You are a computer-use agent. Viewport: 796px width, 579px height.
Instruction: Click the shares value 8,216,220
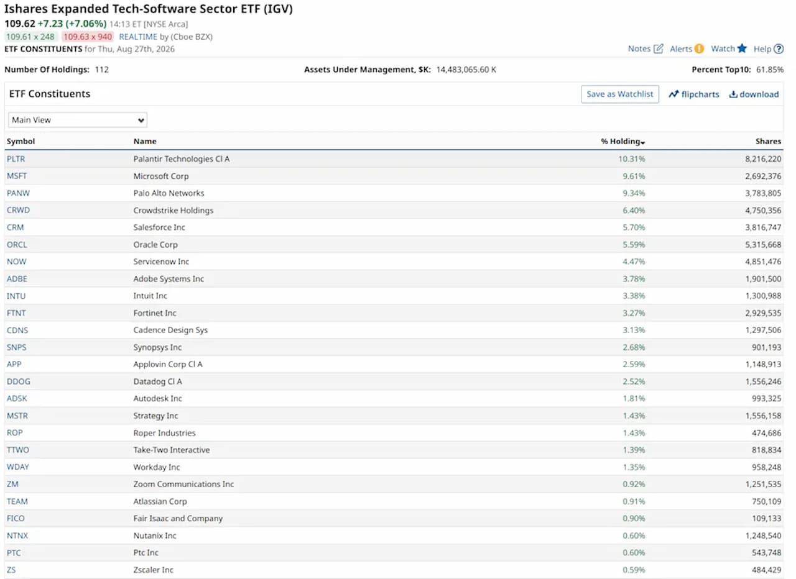tap(763, 159)
